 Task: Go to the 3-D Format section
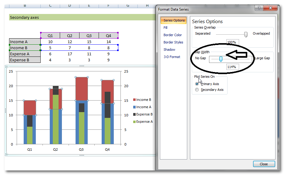172,57
